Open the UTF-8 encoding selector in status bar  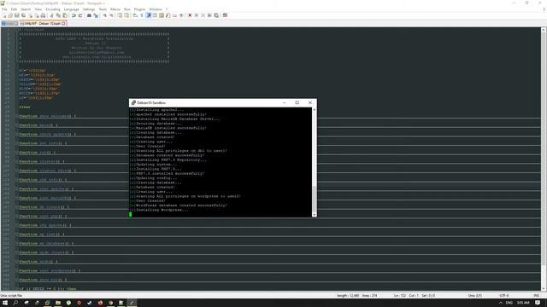pos(504,296)
